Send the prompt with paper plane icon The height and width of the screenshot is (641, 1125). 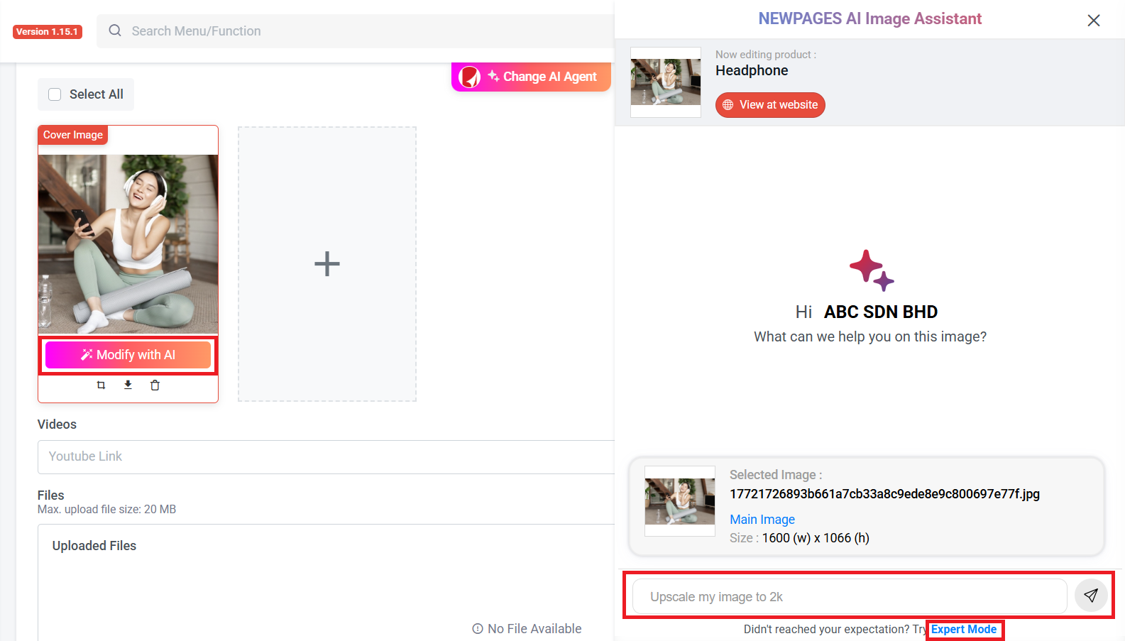point(1091,596)
